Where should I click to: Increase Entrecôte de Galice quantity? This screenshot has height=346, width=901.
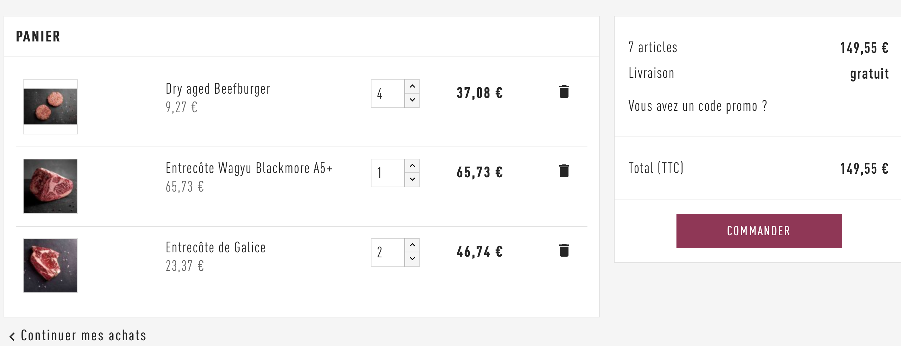click(412, 245)
